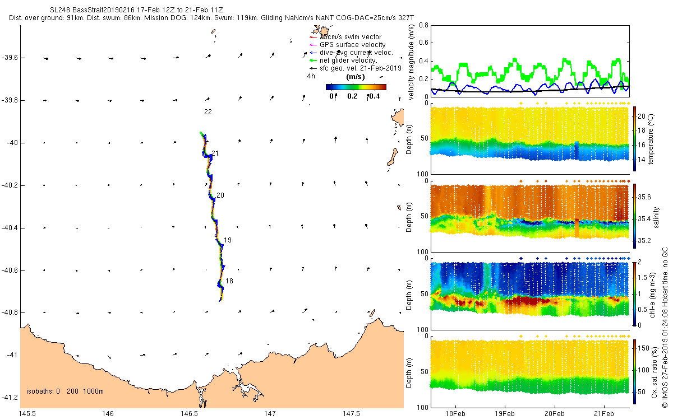Click the '19Feb' time axis tick label

click(x=505, y=413)
